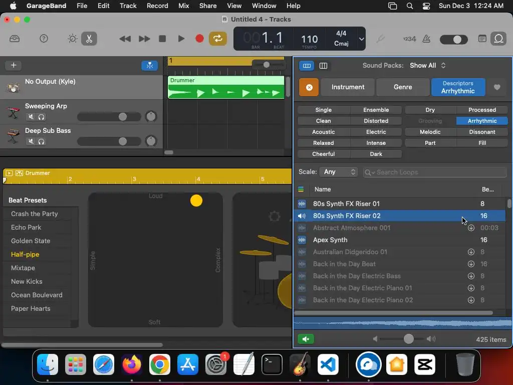Click the Fast Forward transport button

click(144, 39)
